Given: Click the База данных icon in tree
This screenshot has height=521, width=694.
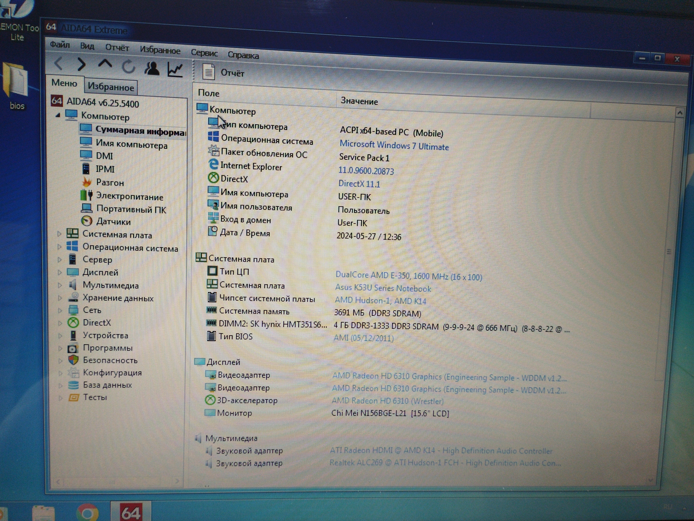Looking at the screenshot, I should pos(73,385).
